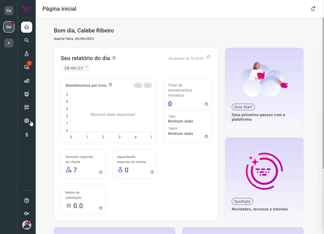Refresh the daily report data
Image resolution: width=324 pixels, height=234 pixels.
pos(208,57)
